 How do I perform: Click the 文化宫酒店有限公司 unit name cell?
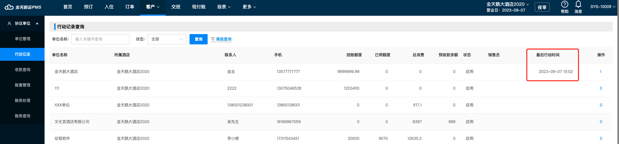click(72, 122)
